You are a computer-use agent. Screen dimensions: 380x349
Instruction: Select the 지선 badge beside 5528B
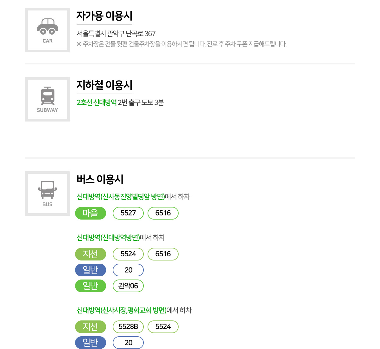[x=91, y=327]
